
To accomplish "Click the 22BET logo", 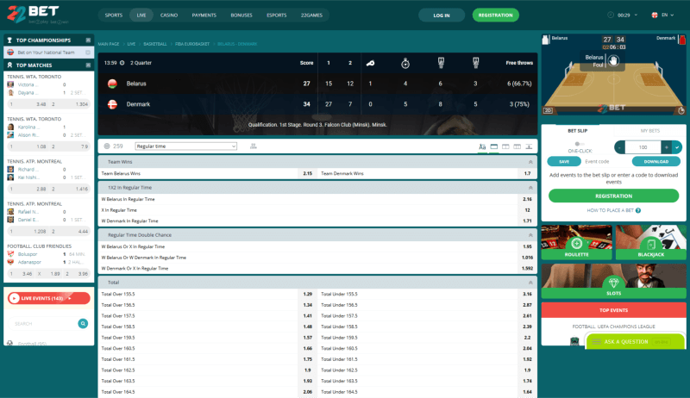I will point(37,15).
